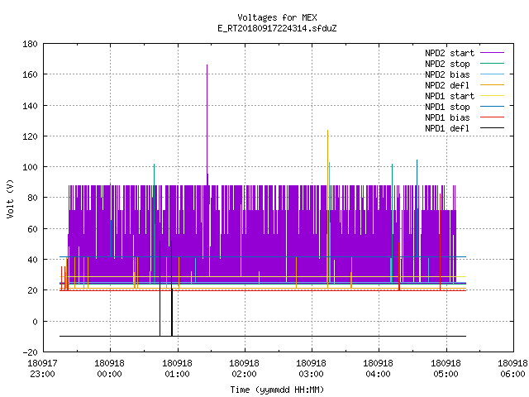Click the 'NPD2 bias' legend label
529x397 pixels.
(447, 74)
